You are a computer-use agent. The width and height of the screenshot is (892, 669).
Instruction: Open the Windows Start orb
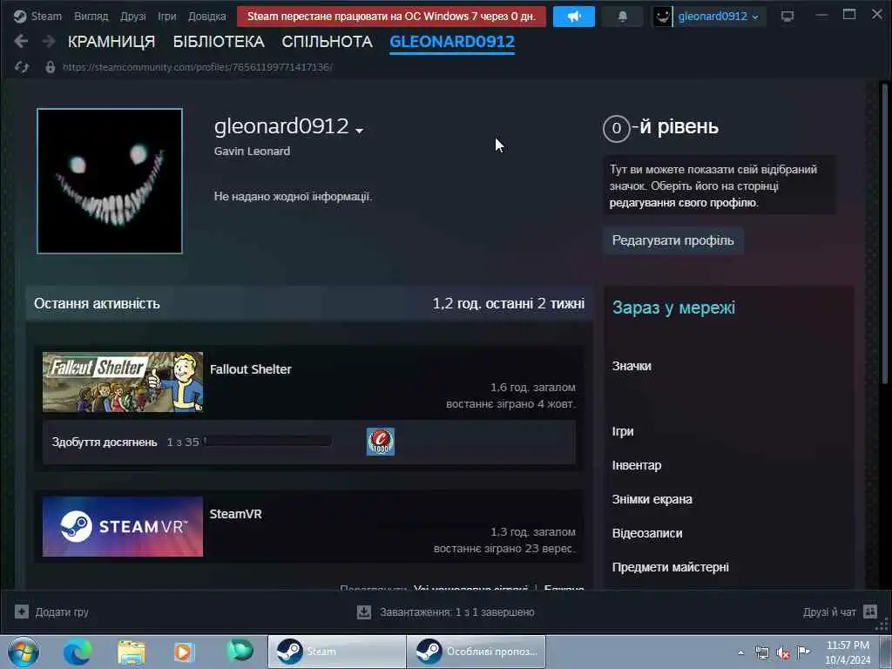[24, 652]
